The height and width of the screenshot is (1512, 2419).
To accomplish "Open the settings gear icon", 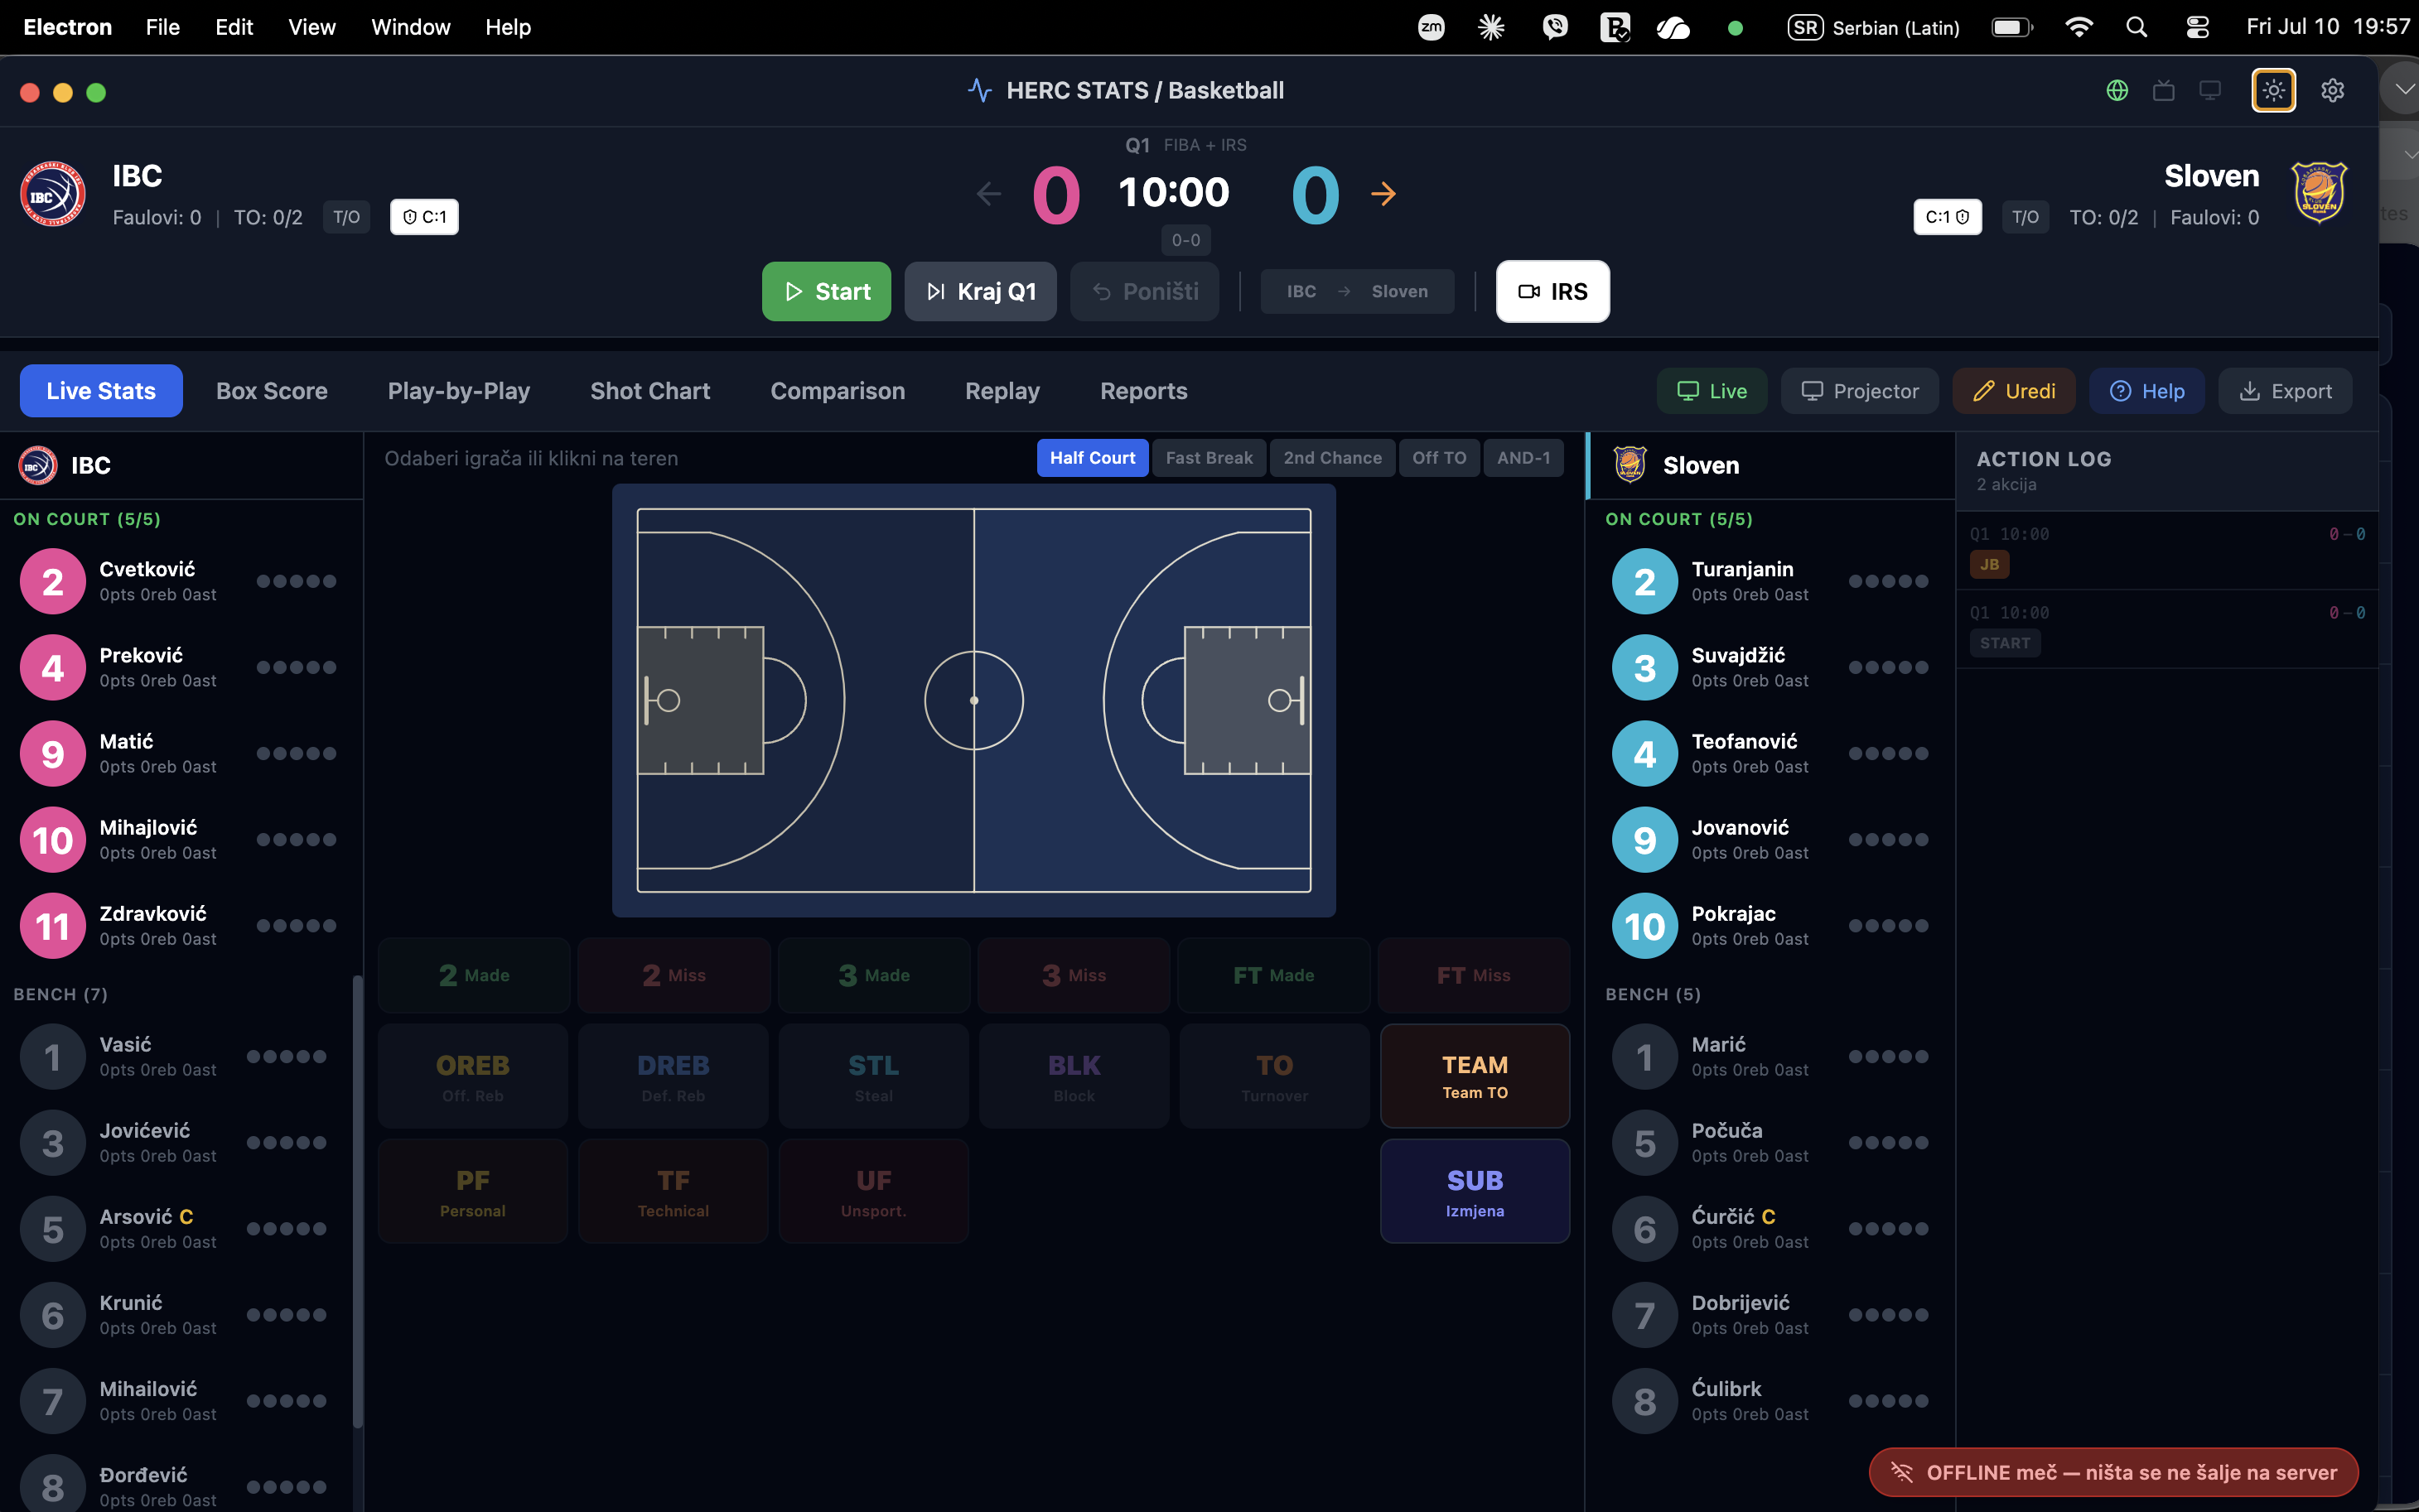I will (2332, 90).
